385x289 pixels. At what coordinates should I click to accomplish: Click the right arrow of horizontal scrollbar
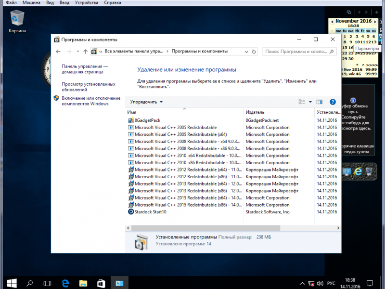click(338, 228)
